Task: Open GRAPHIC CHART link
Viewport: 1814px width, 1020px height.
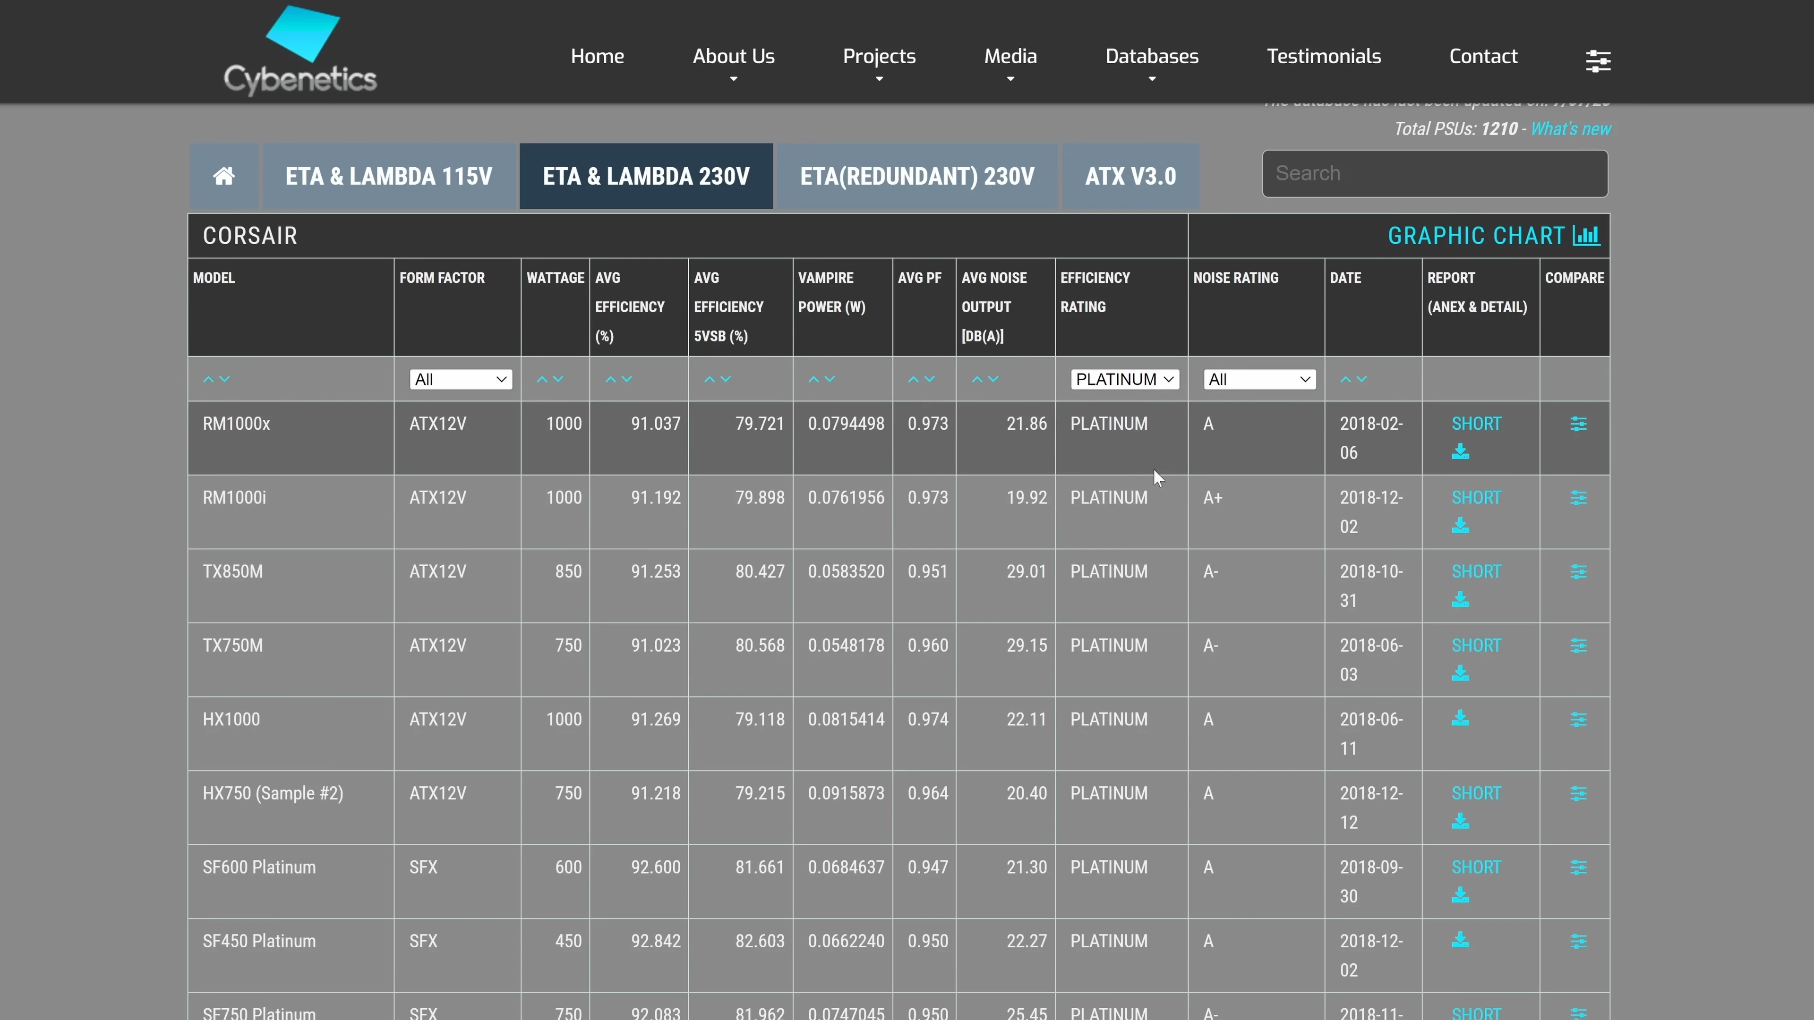Action: click(1494, 235)
